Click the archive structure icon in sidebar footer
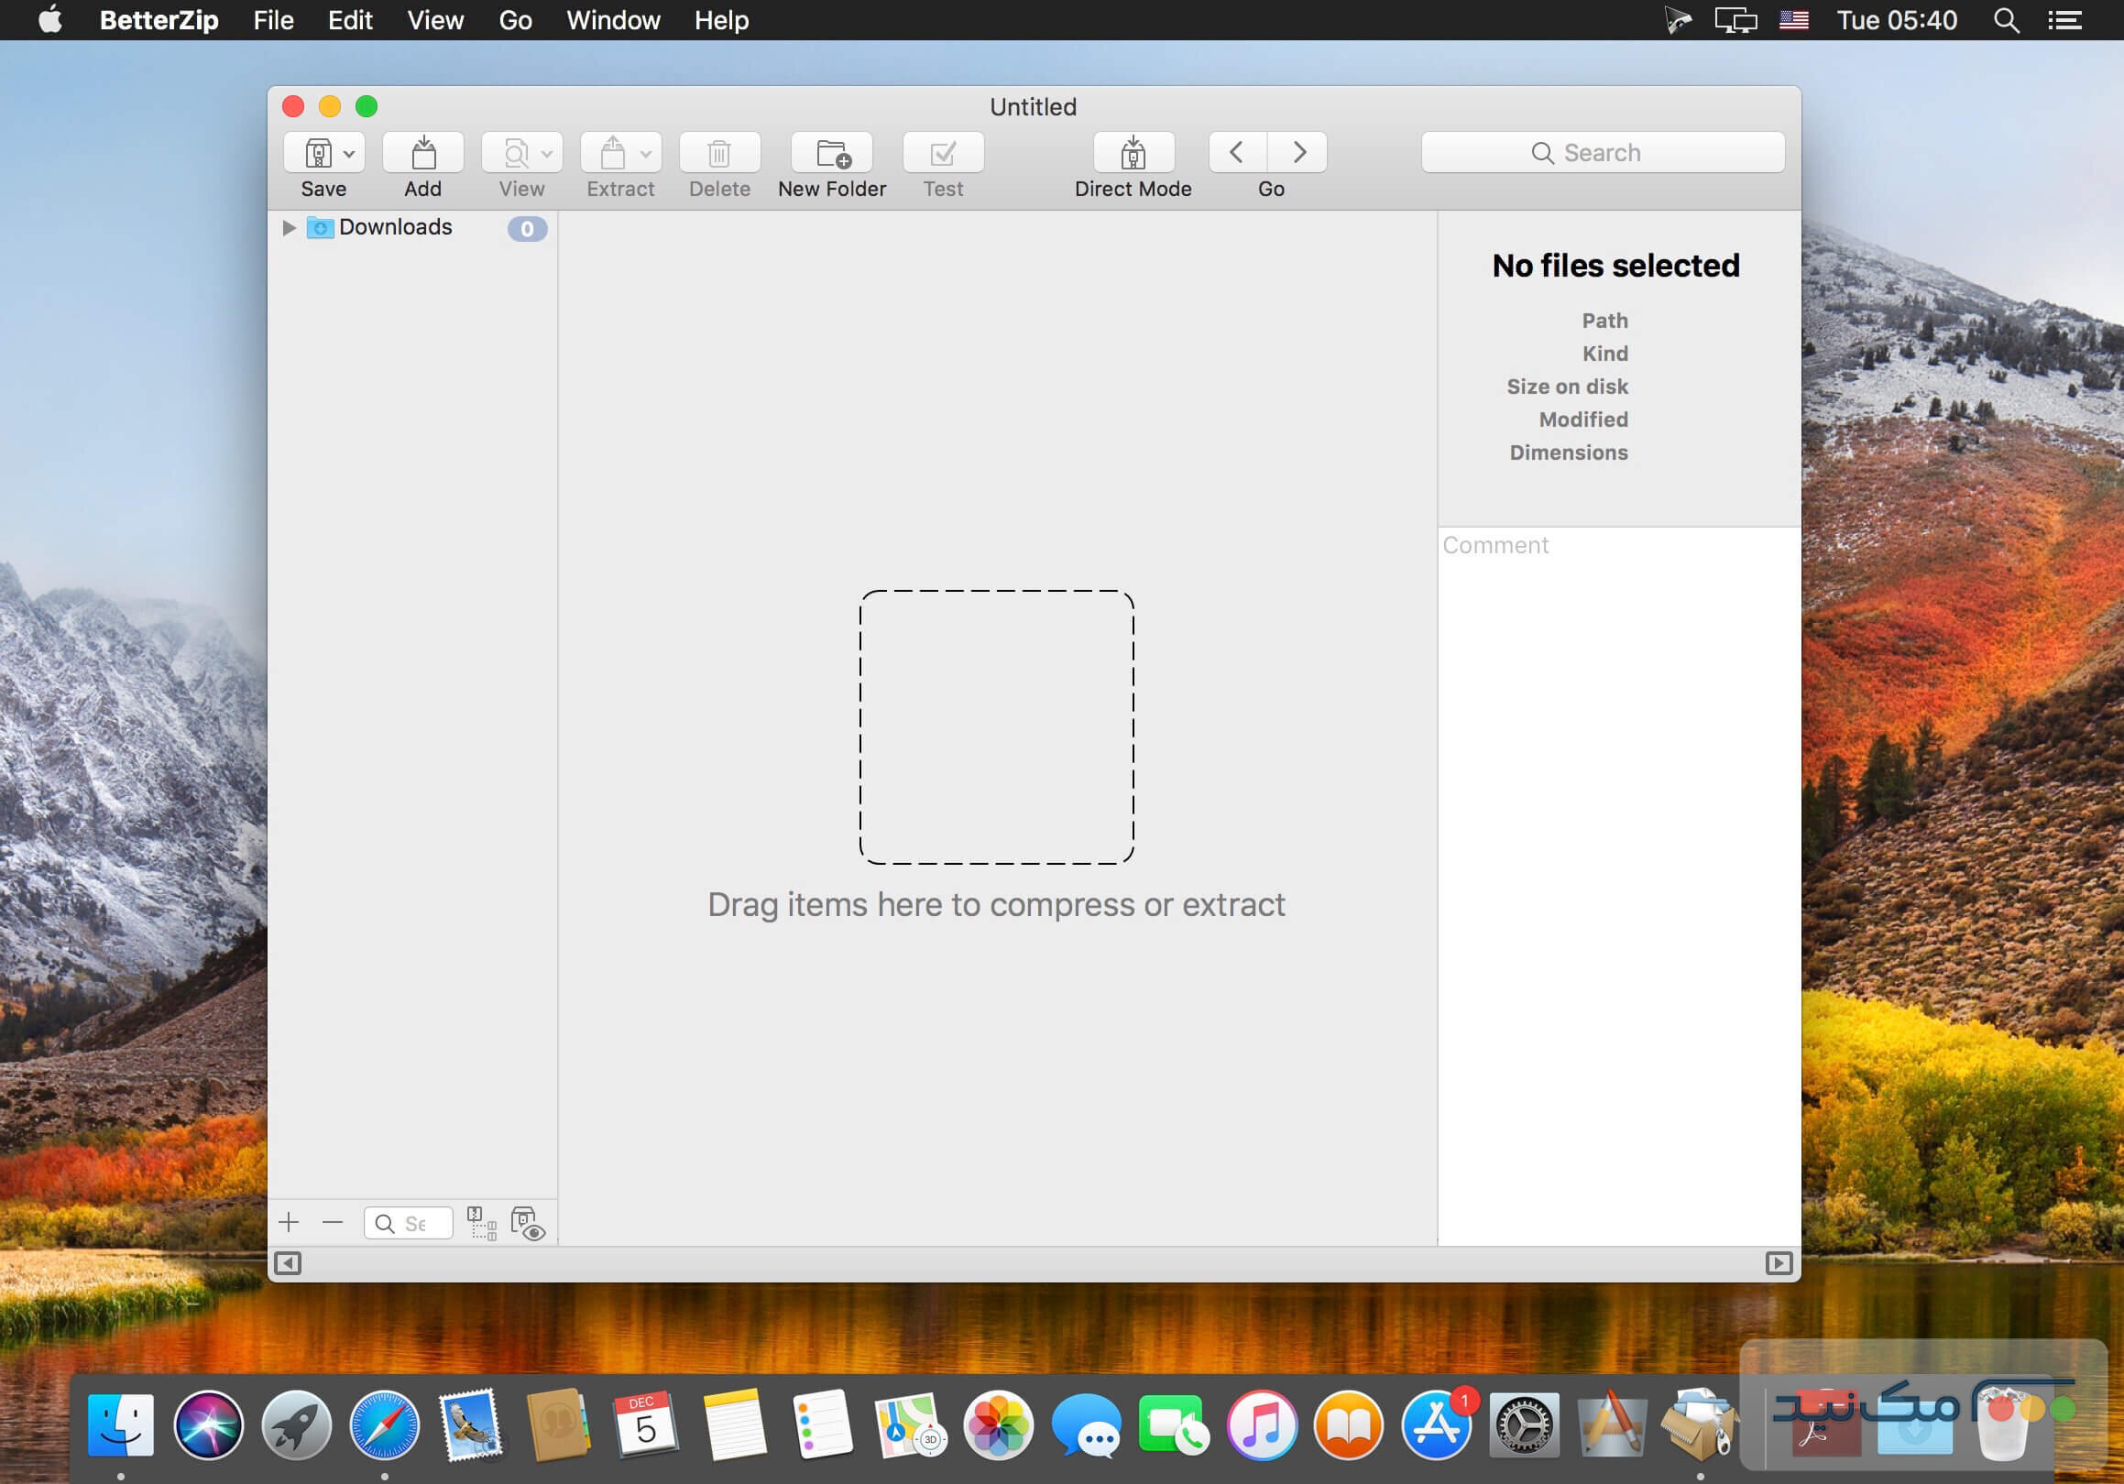Viewport: 2124px width, 1484px height. [481, 1222]
